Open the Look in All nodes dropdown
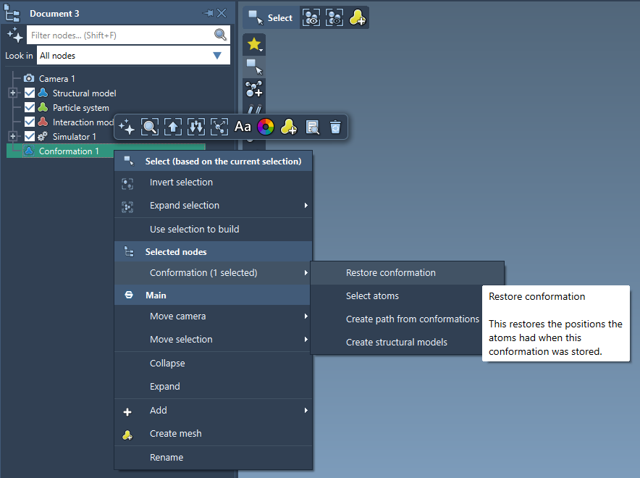Screen dimensions: 640x478 [x=133, y=56]
